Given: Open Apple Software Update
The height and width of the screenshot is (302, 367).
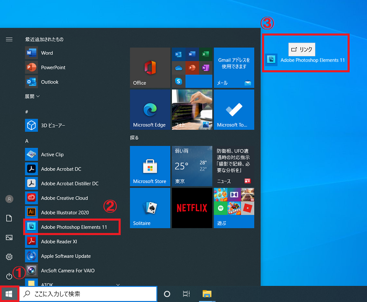Looking at the screenshot, I should (73, 256).
